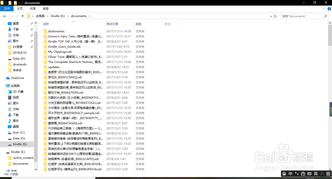Open .active_content folder in the sidebar
Screen dimensions: 332x179
(23, 158)
